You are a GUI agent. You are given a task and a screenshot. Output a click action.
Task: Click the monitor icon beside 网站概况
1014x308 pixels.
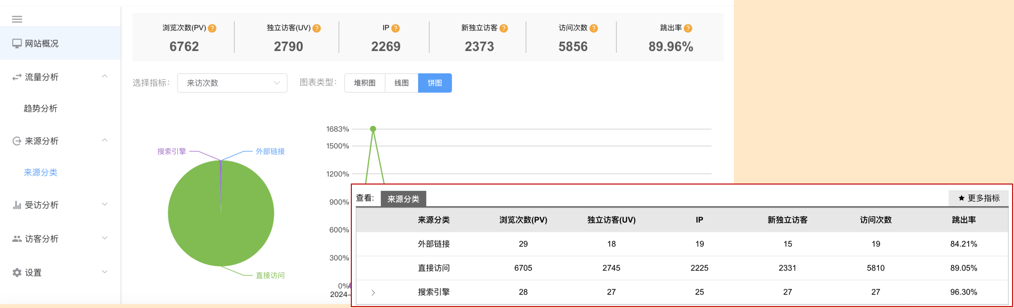[17, 44]
